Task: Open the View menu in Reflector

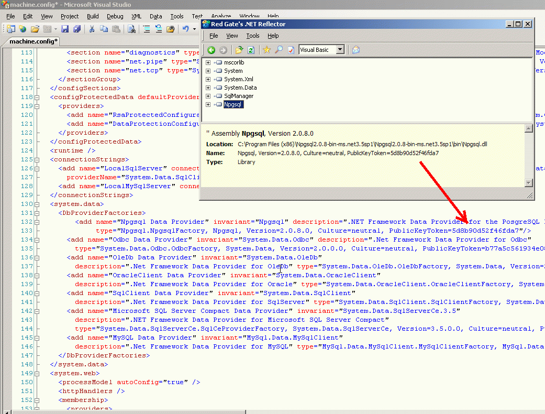Action: (x=232, y=36)
